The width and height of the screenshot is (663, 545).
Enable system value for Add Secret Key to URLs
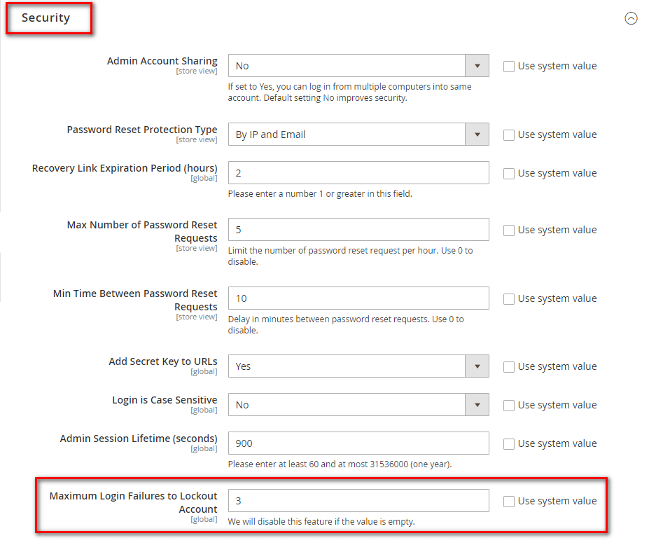pos(509,367)
